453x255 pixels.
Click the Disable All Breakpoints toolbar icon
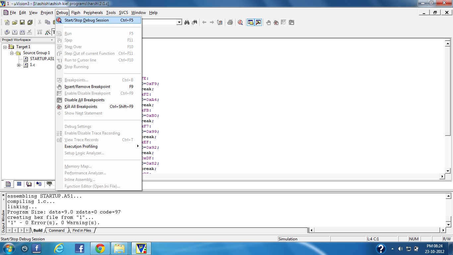coord(291,22)
